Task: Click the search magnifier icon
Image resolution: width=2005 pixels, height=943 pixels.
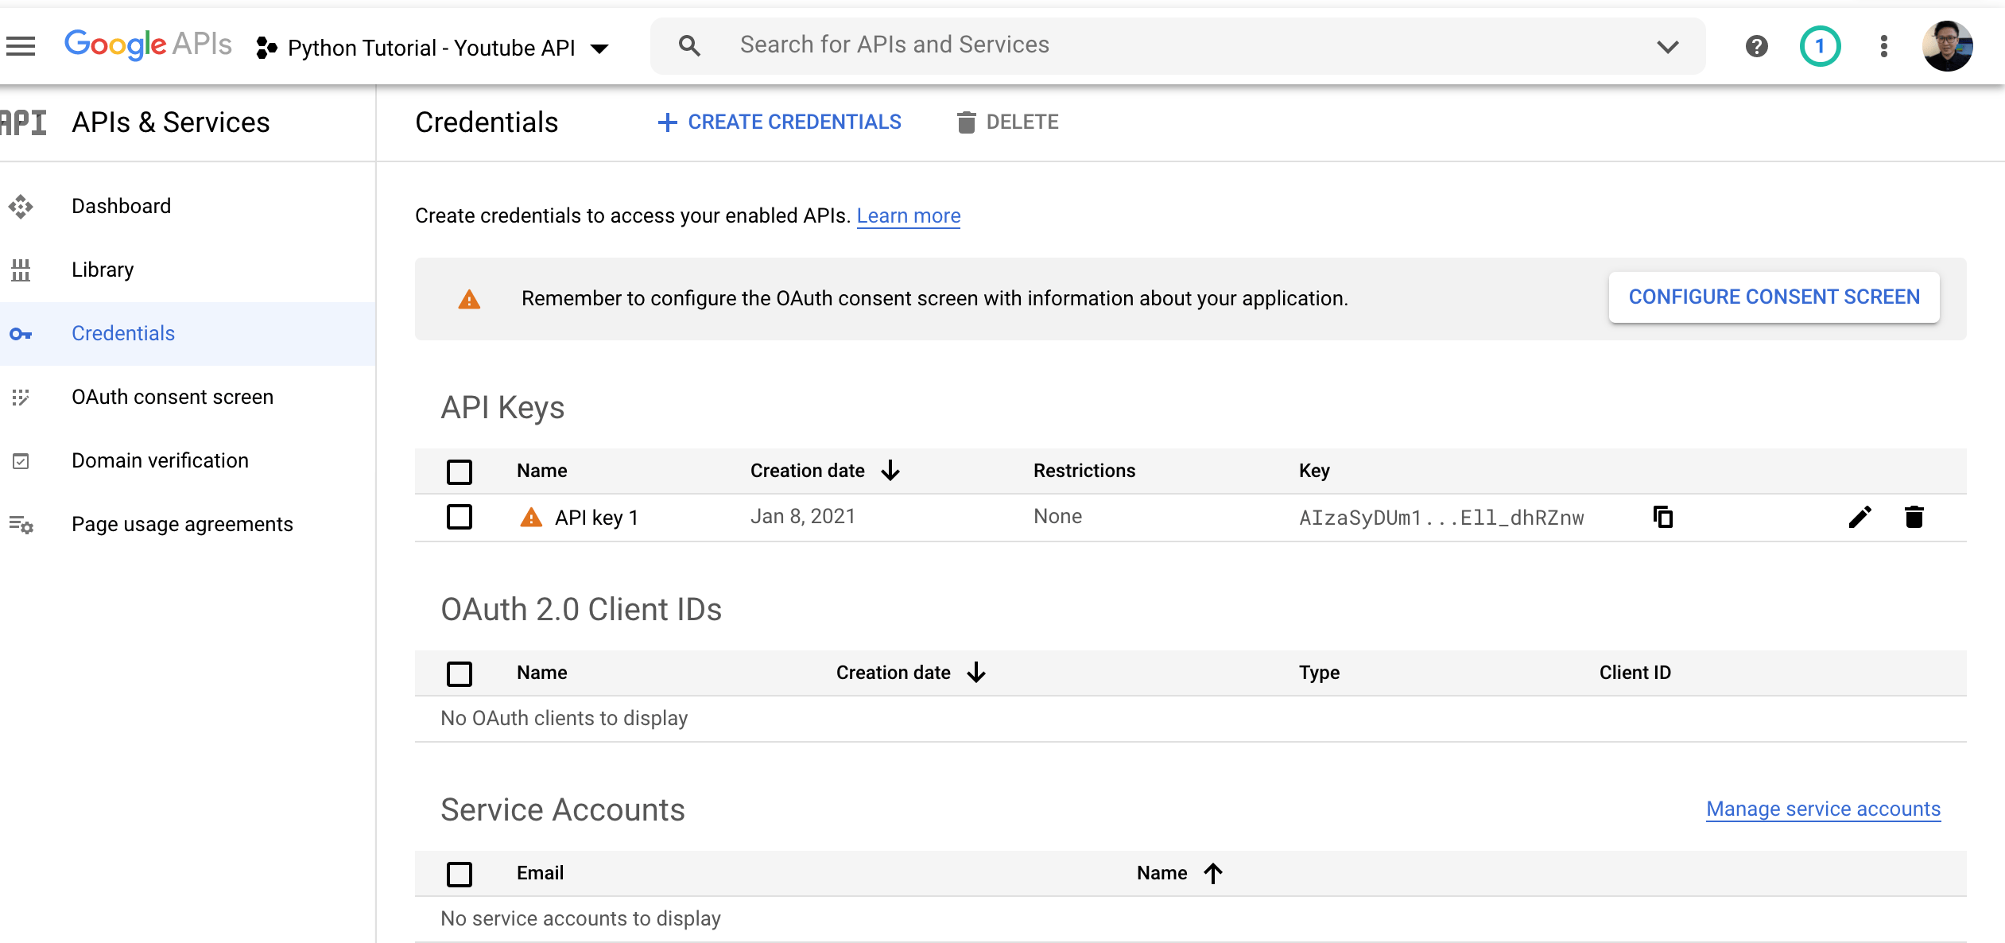Action: (689, 46)
